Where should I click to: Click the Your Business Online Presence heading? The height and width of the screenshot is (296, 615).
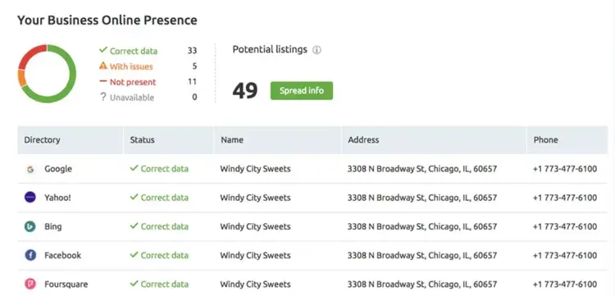pos(107,20)
